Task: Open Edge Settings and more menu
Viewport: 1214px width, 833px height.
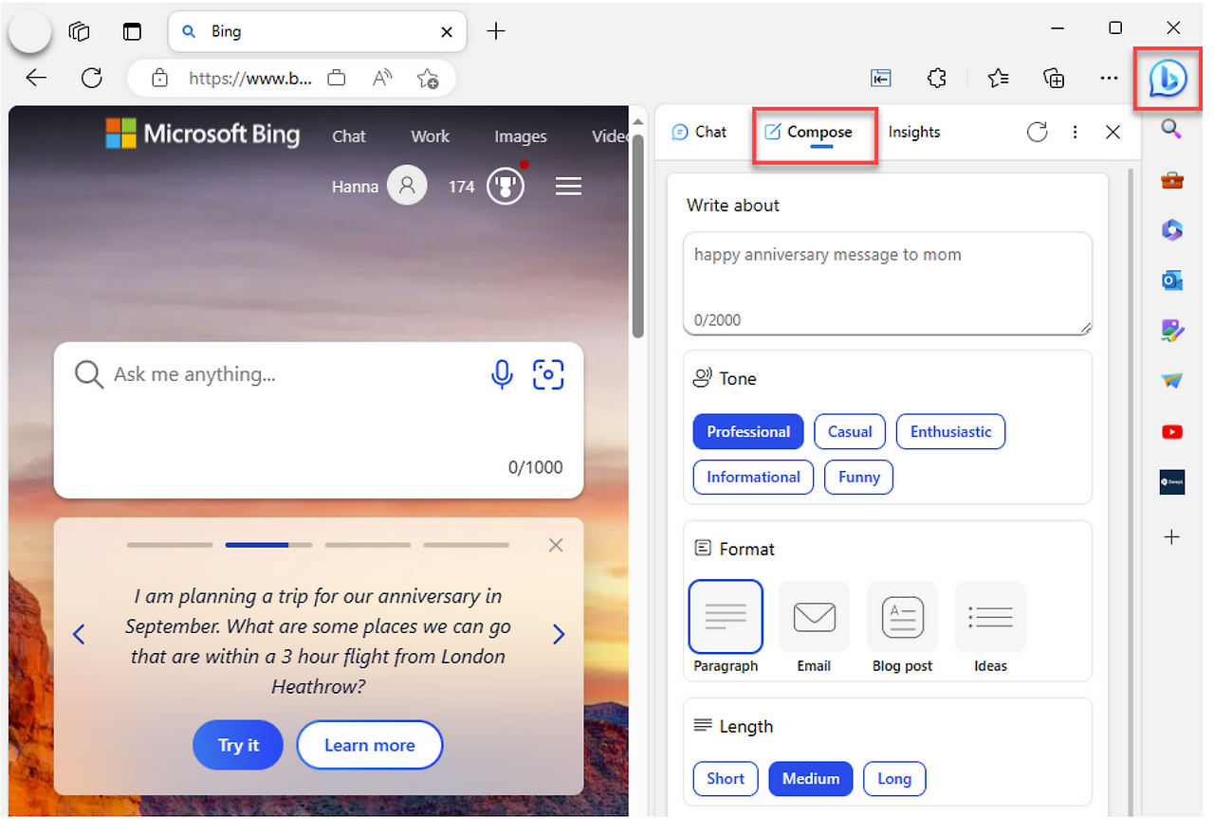Action: click(1110, 79)
